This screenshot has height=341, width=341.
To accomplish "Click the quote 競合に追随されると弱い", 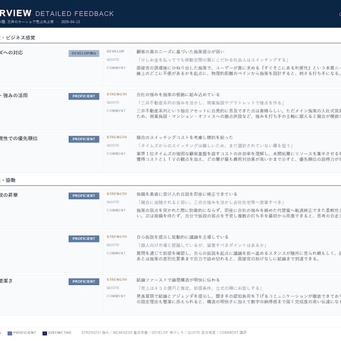I will [x=210, y=202].
